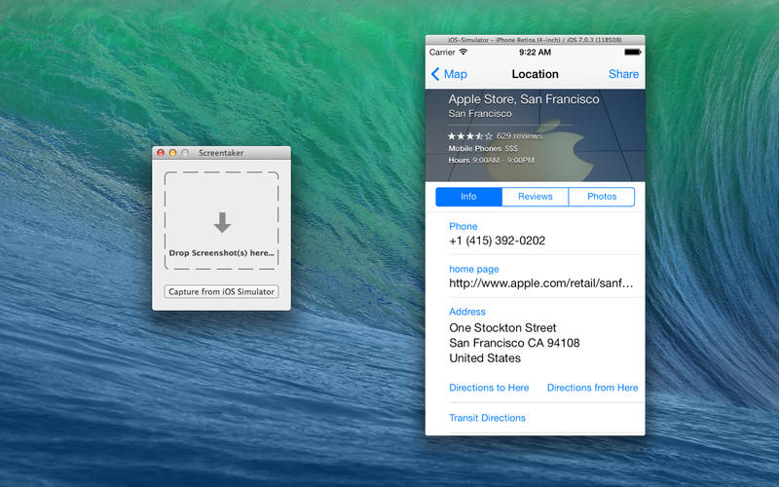Click the One Stockton Street address line
The image size is (779, 487).
click(x=502, y=328)
